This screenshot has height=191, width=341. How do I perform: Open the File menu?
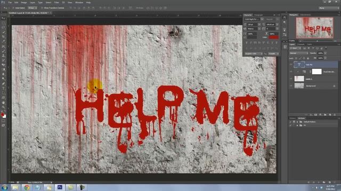click(x=10, y=2)
